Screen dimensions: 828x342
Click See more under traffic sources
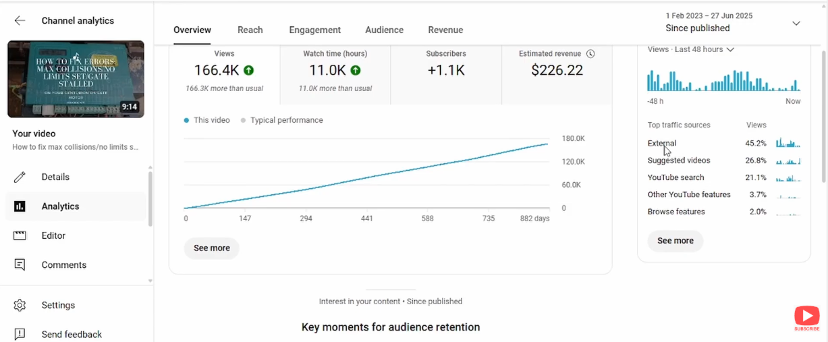tap(675, 241)
